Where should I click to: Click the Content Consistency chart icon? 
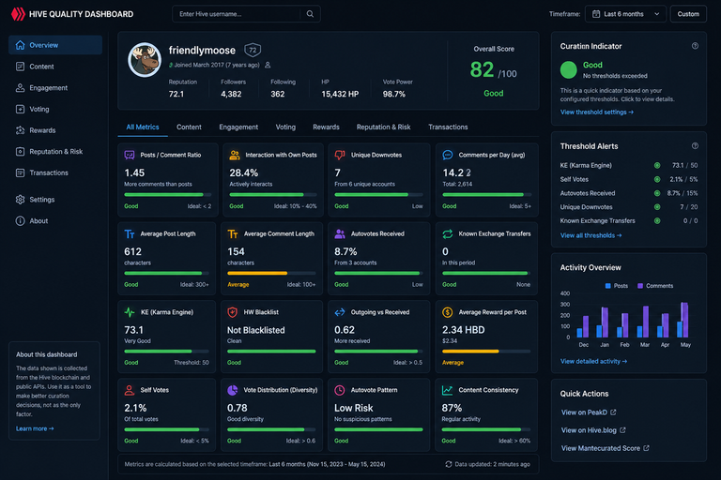[x=448, y=390]
